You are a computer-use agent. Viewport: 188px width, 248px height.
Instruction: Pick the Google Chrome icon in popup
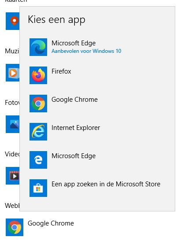pyautogui.click(x=38, y=103)
